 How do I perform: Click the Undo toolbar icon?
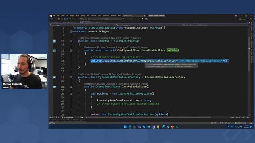pos(70,19)
